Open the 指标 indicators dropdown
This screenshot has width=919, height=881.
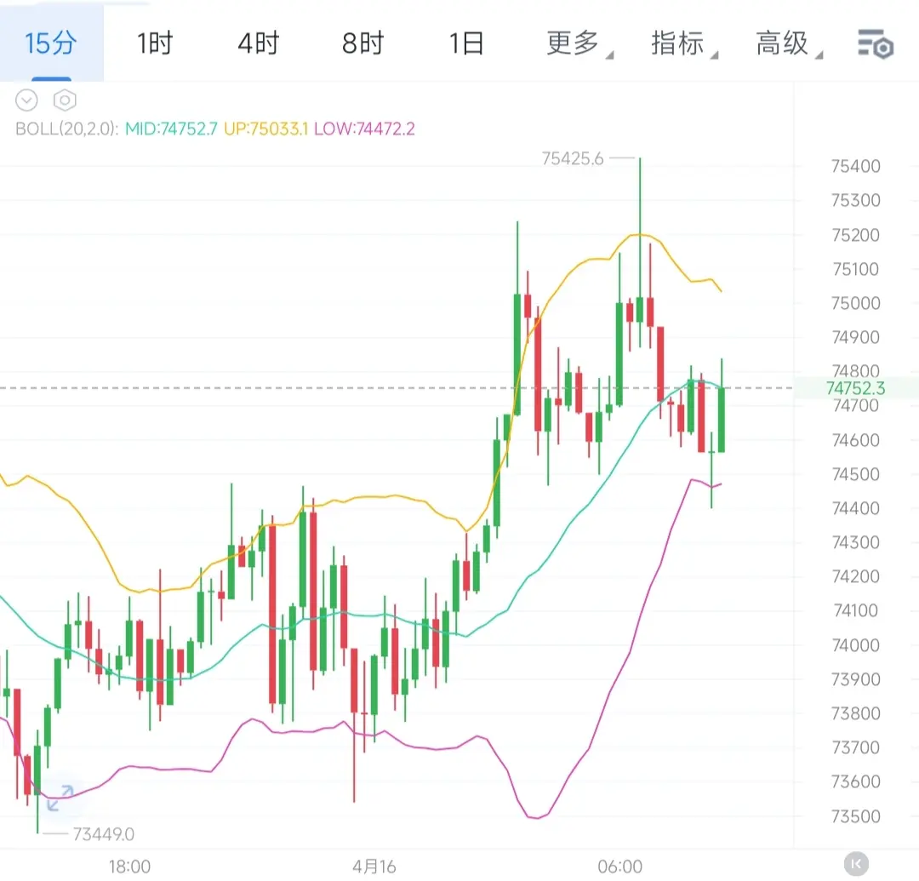(683, 43)
